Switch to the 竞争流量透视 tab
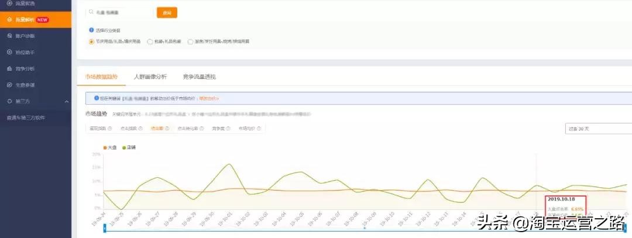The width and height of the screenshot is (632, 238). [x=199, y=77]
